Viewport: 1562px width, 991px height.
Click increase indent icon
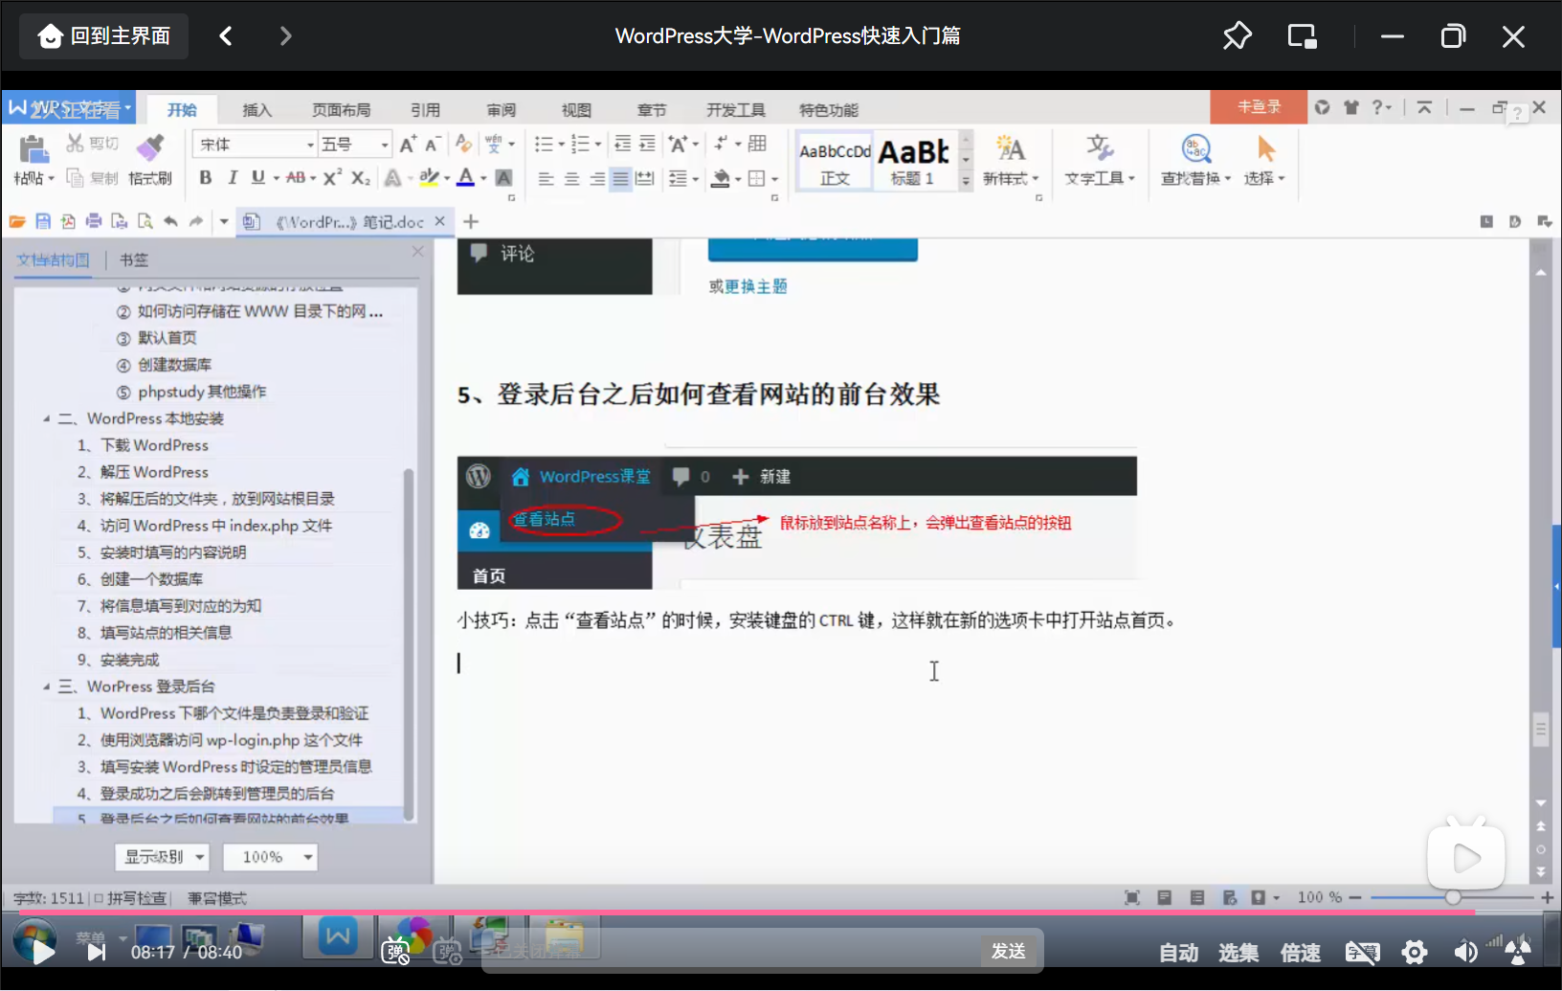(647, 144)
